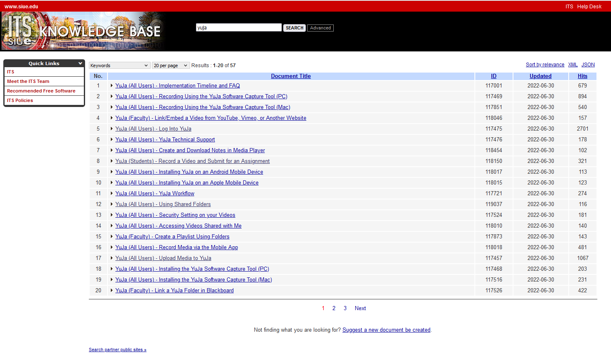Sort results by Document Title column

pos(291,76)
